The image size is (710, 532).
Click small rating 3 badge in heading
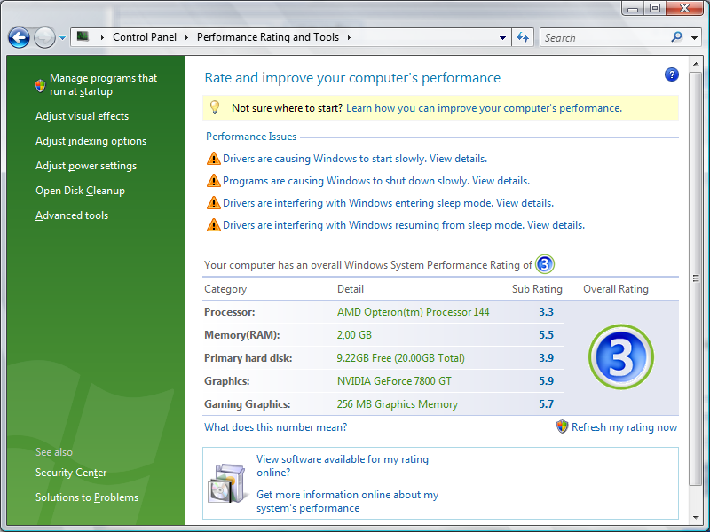545,264
